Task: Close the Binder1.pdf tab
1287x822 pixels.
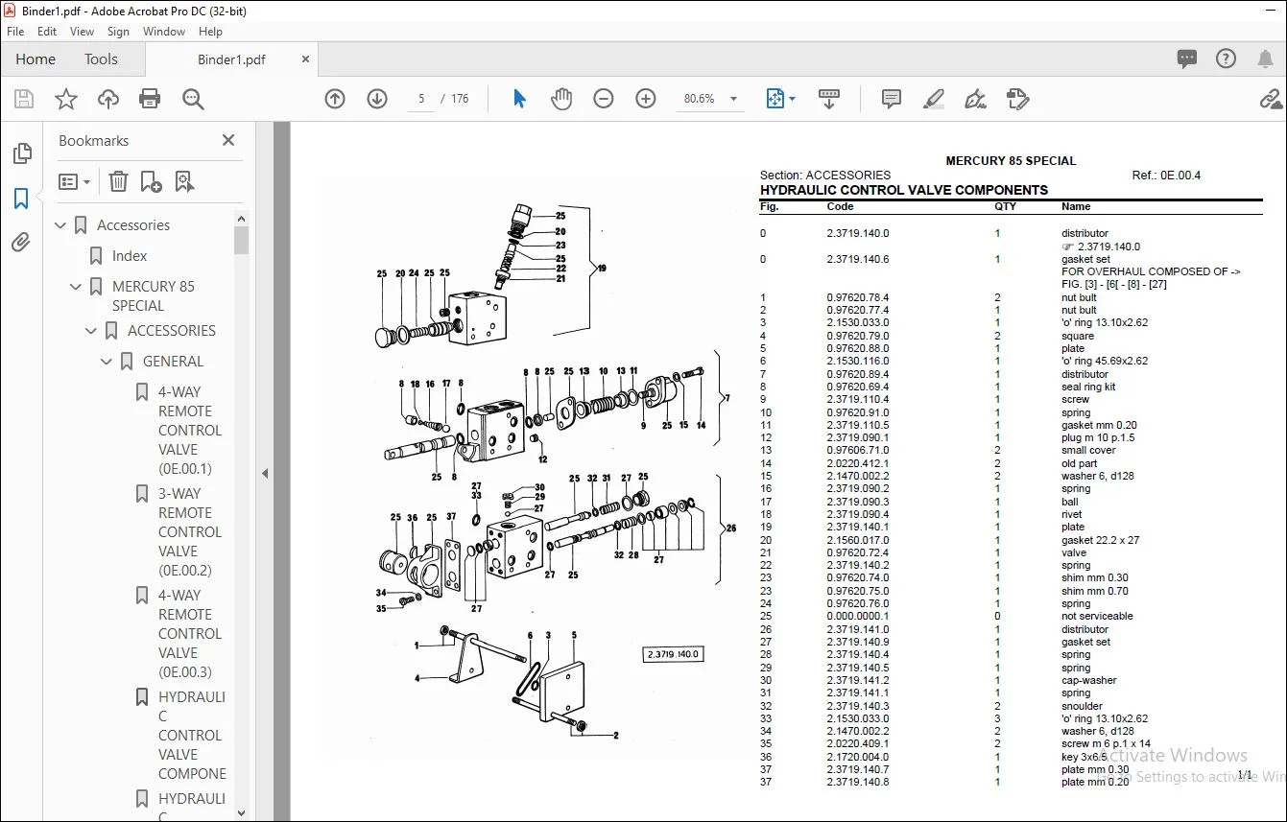Action: 306,59
